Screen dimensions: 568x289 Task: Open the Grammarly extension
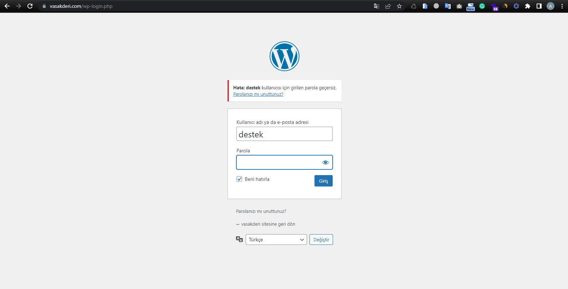click(482, 6)
